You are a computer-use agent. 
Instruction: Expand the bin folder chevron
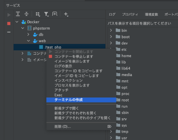[111, 30]
